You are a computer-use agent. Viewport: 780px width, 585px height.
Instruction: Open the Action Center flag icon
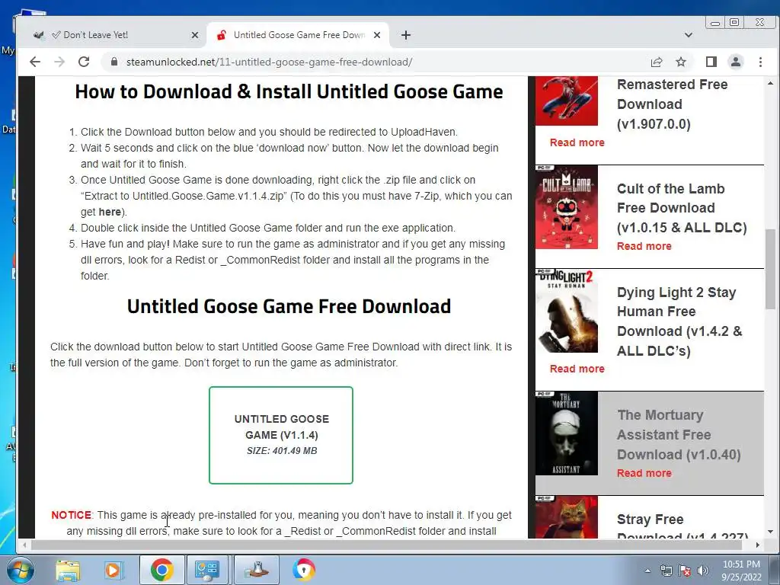click(685, 571)
